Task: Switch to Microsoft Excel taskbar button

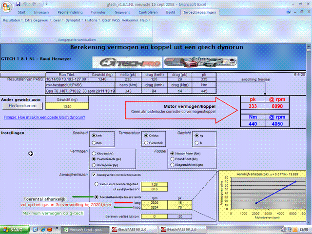Action: [x=84, y=230]
